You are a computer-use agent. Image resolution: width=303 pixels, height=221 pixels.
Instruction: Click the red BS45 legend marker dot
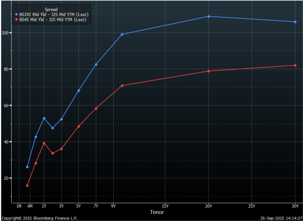[x=17, y=20]
